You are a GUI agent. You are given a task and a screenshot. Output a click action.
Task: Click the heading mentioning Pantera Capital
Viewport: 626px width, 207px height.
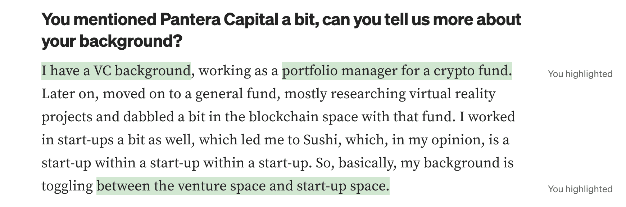[x=281, y=30]
